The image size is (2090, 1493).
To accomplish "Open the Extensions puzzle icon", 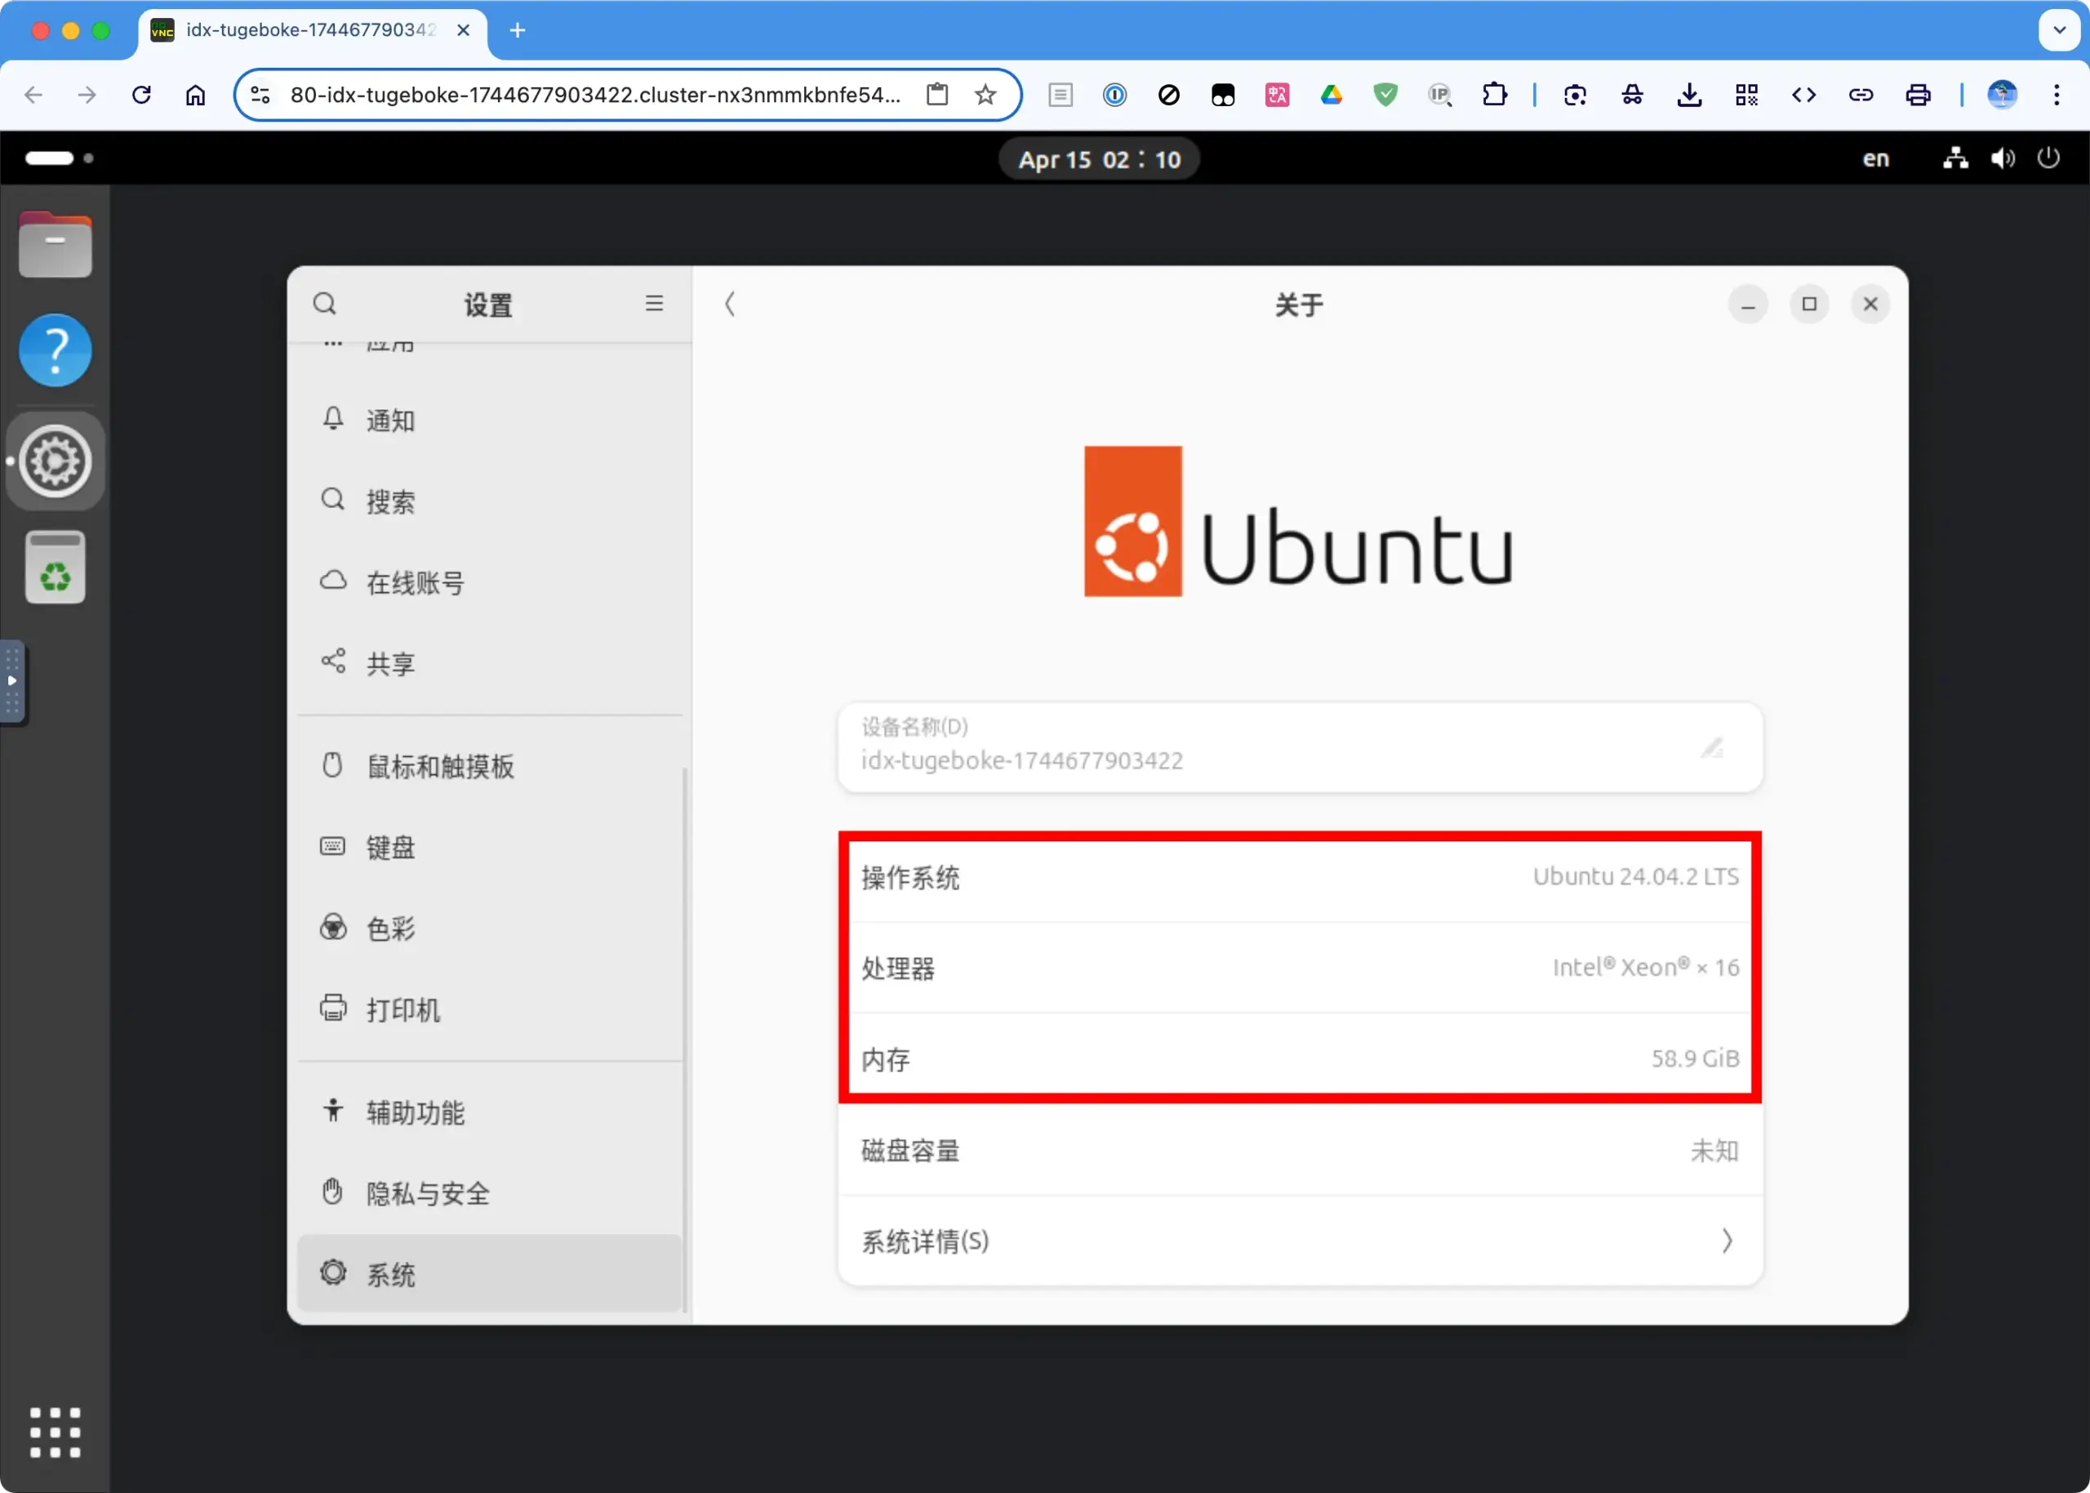I will pos(1495,95).
